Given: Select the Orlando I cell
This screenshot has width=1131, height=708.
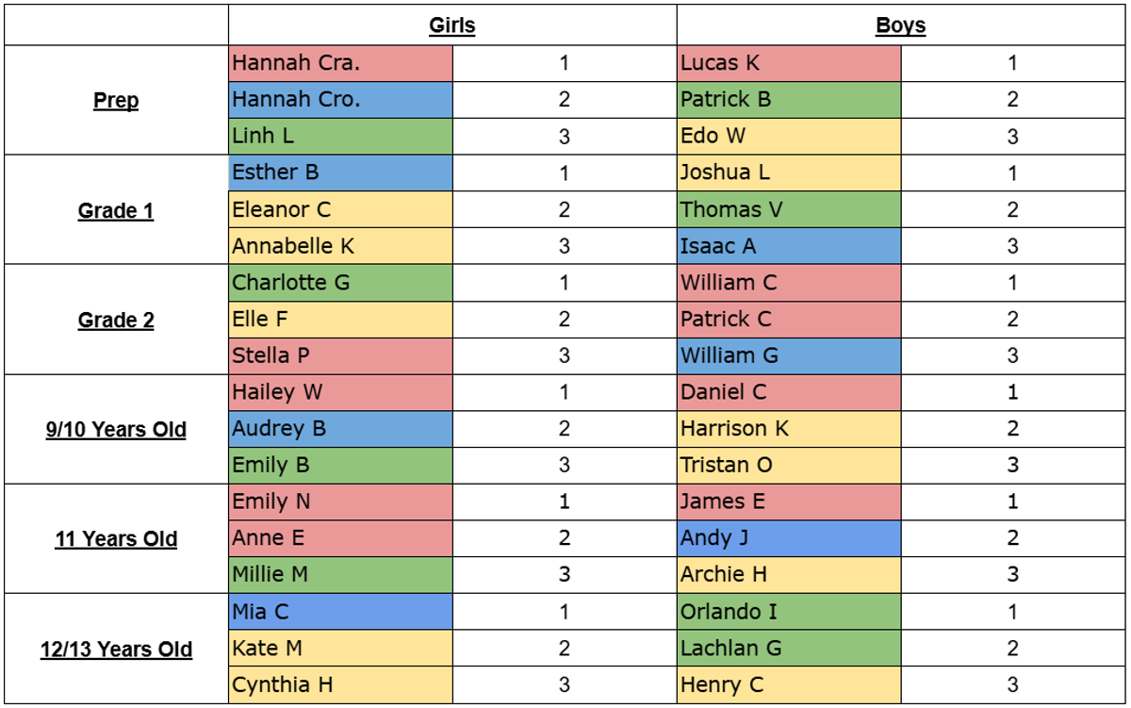Looking at the screenshot, I should (789, 612).
